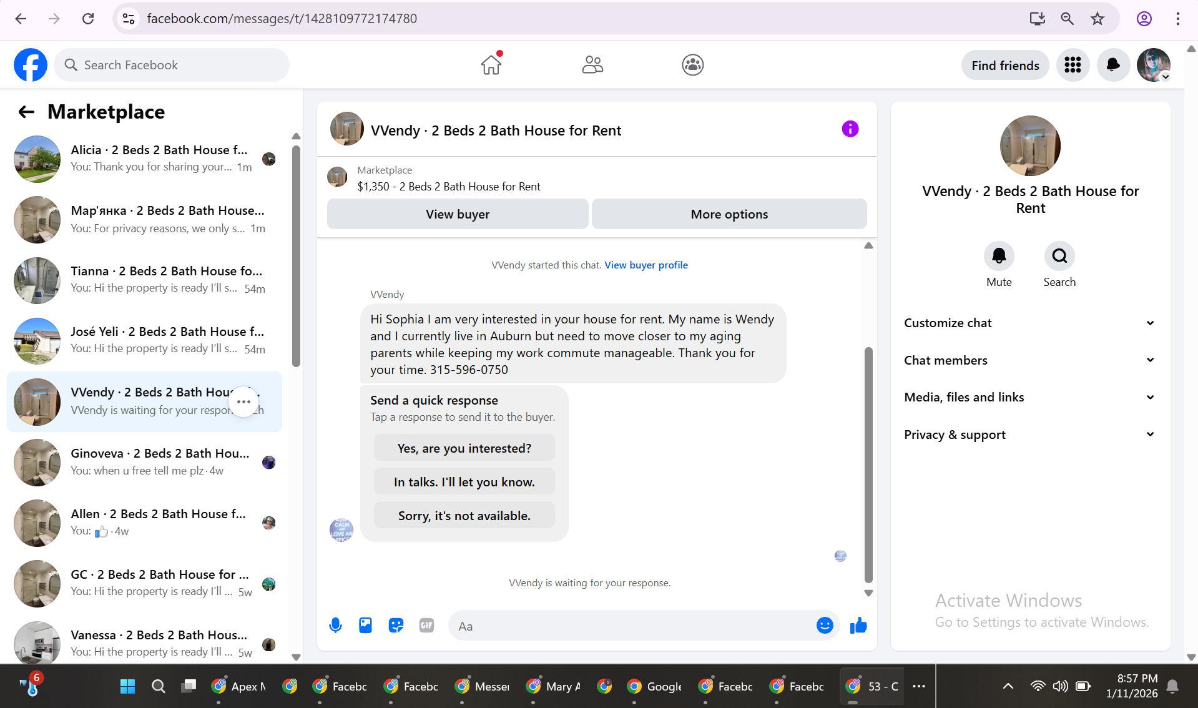
Task: Click the Facebook logo icon
Action: [x=31, y=65]
